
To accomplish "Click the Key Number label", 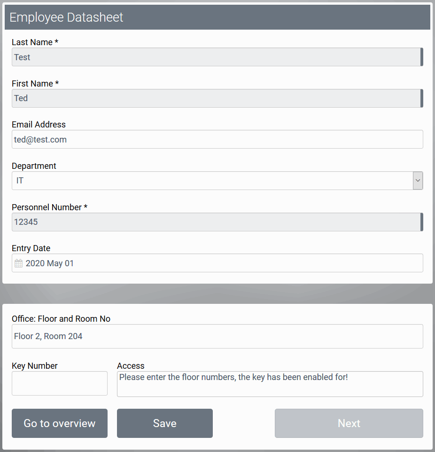I will pyautogui.click(x=35, y=366).
